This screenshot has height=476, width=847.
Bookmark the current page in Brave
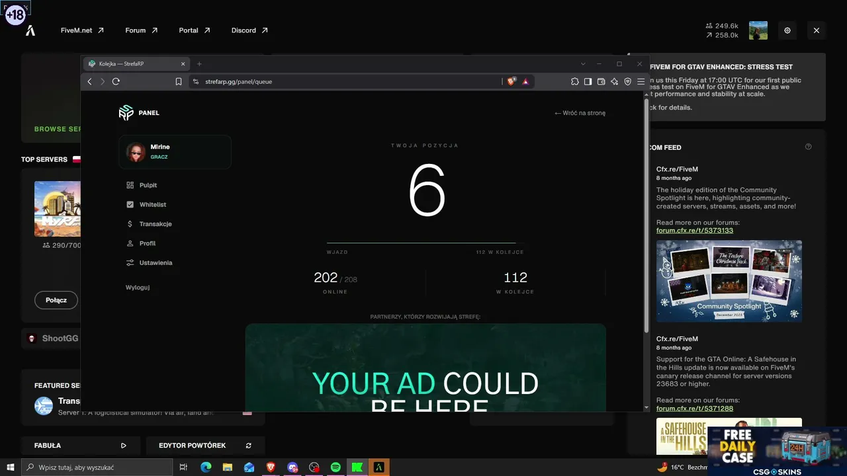(x=179, y=81)
